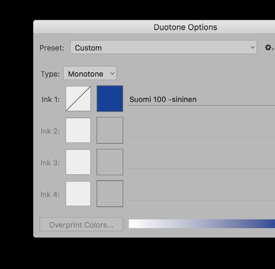Viewport: 275px width, 269px height.
Task: Click the Ink 4 name field
Action: (202, 194)
